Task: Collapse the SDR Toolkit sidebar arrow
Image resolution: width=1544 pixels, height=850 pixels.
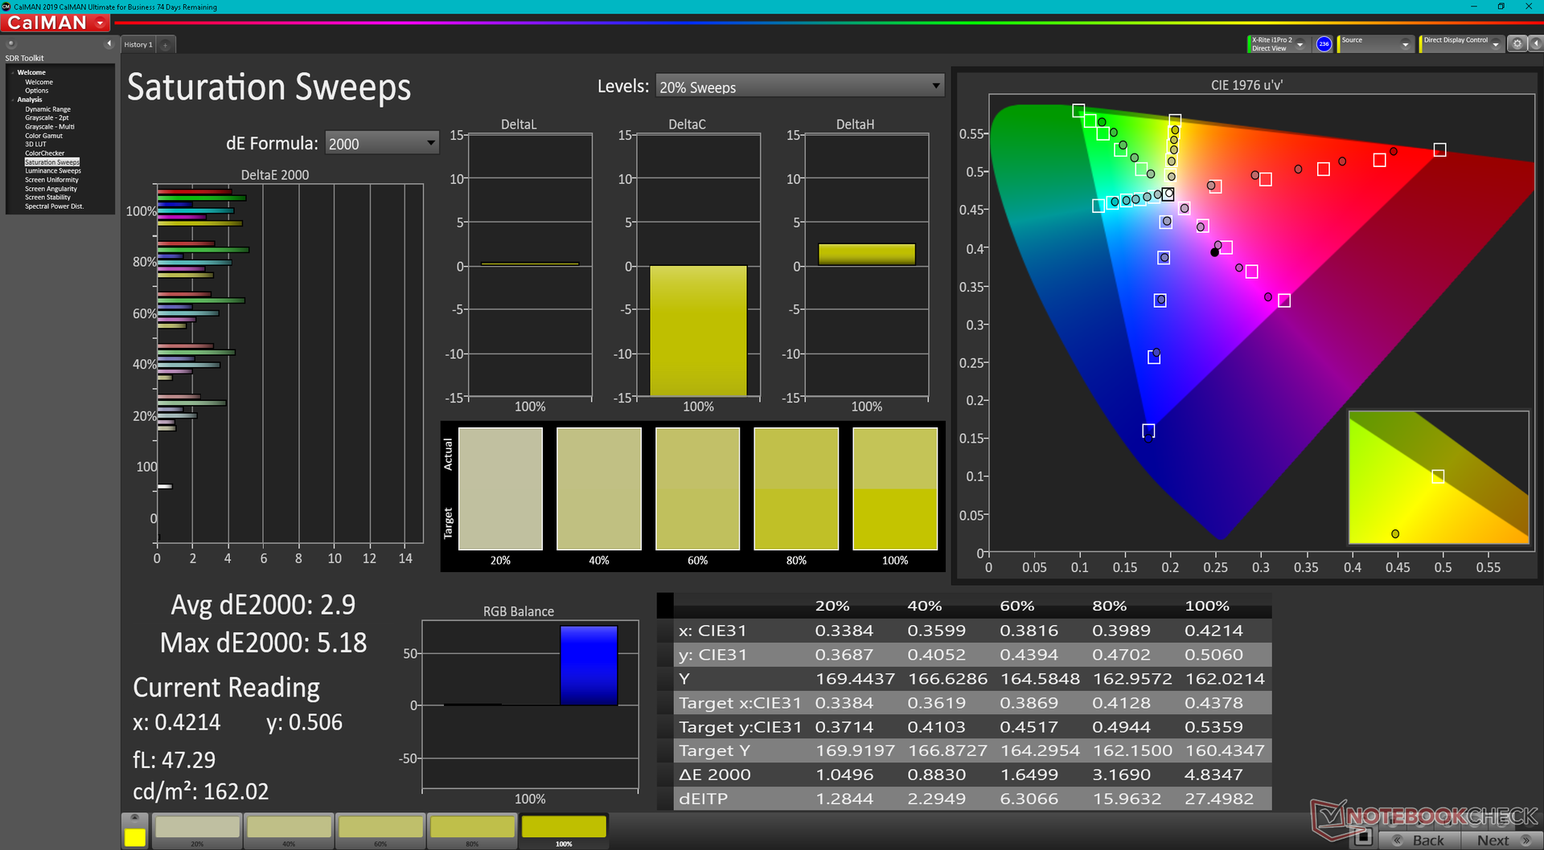Action: 109,43
